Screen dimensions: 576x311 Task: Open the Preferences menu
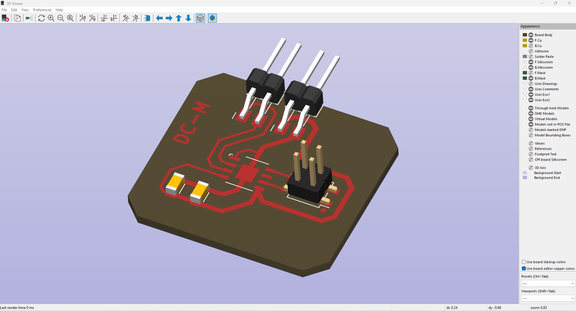click(42, 10)
